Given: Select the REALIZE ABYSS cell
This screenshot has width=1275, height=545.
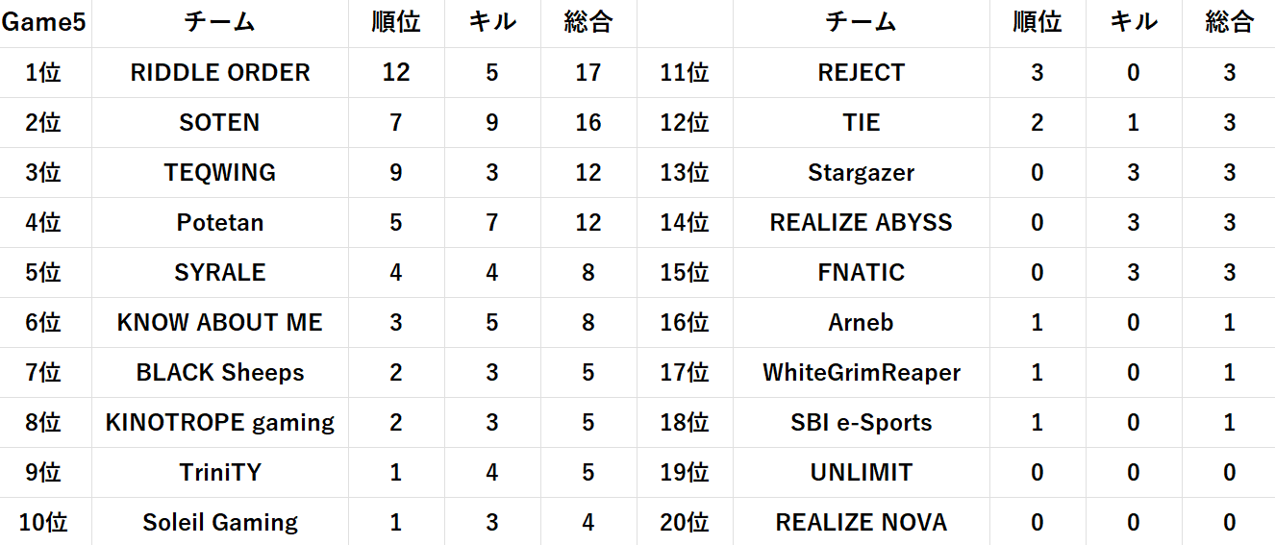Looking at the screenshot, I should point(862,223).
